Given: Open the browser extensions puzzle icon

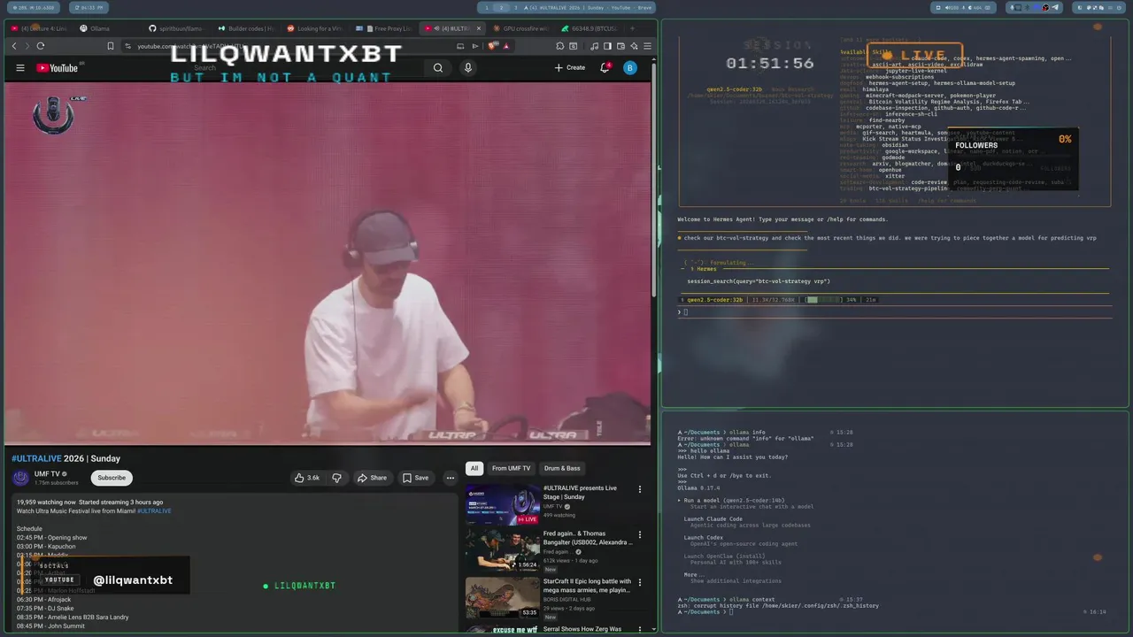Looking at the screenshot, I should 560,46.
